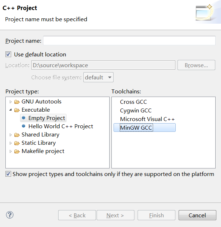Expand the GNU Autotools tree node
This screenshot has width=221, height=227.
click(10, 102)
